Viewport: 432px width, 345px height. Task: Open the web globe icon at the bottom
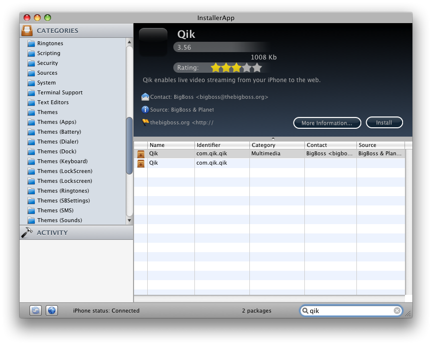51,311
